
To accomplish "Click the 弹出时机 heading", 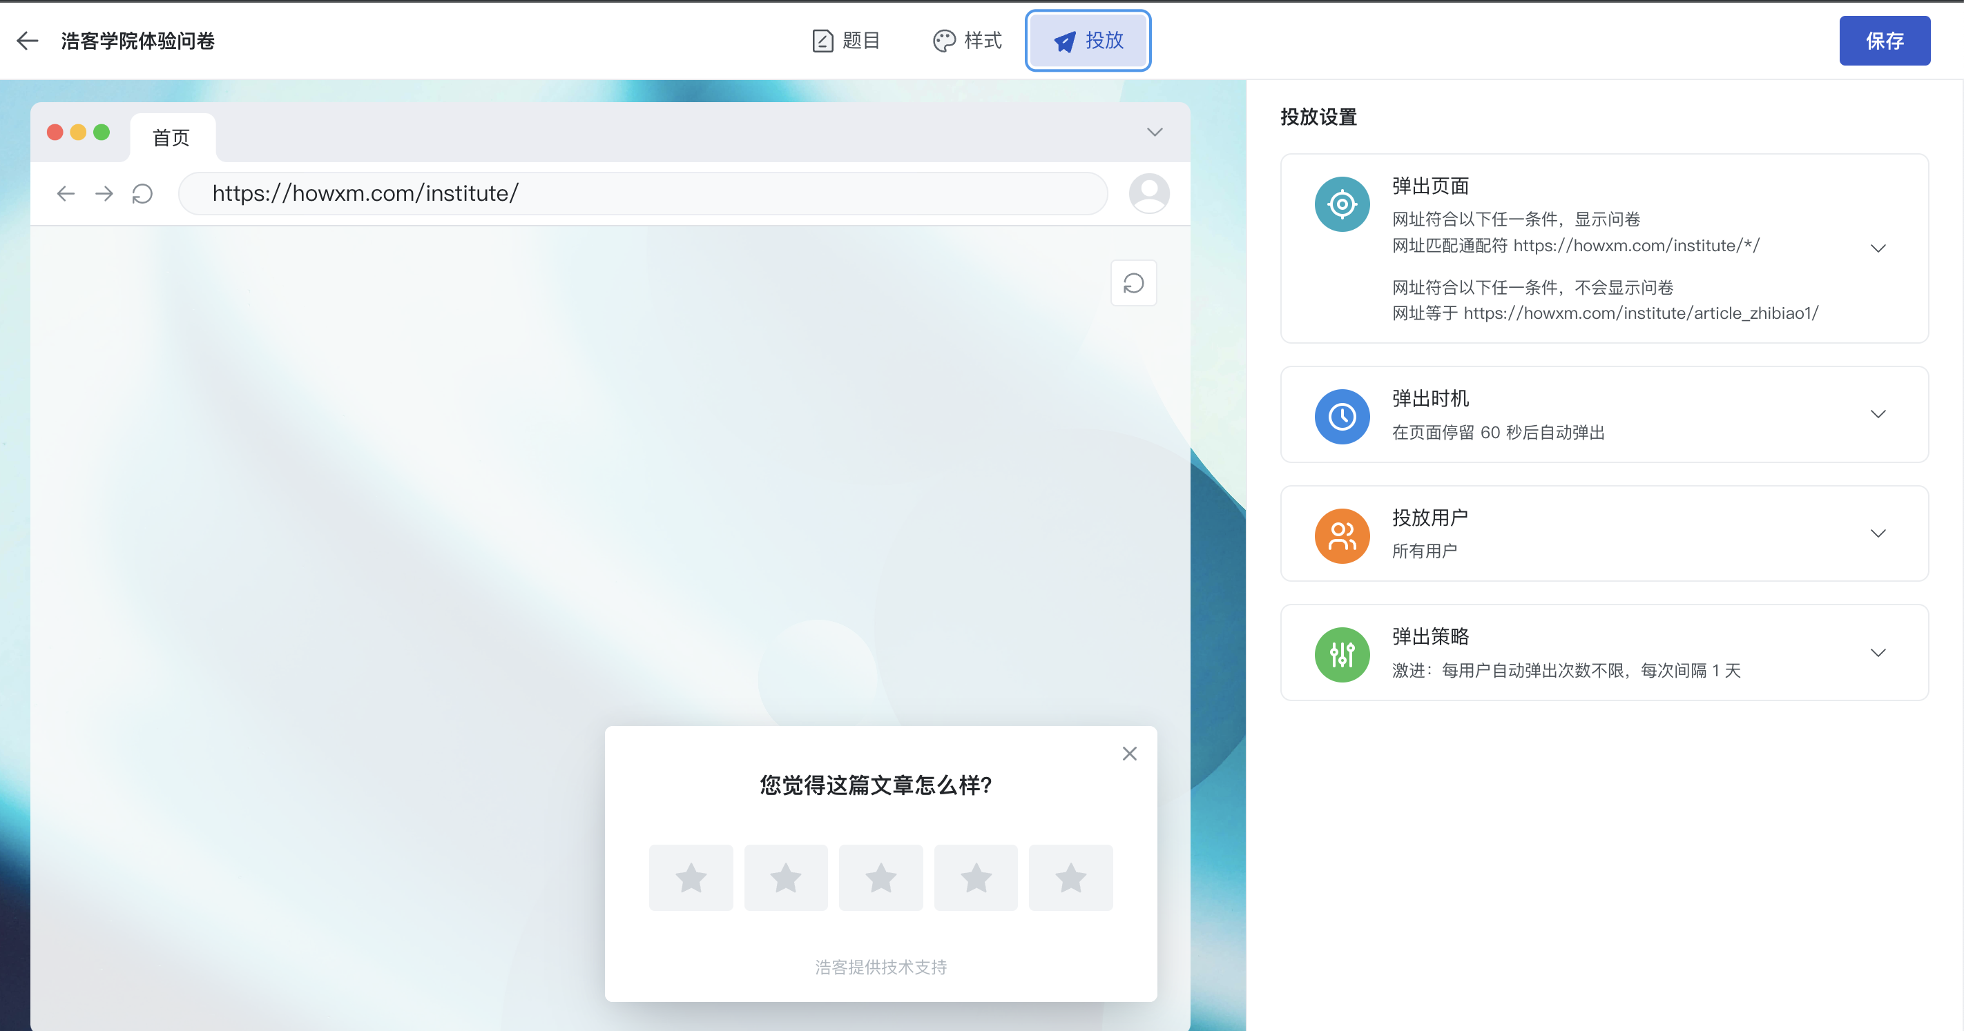I will click(1430, 399).
